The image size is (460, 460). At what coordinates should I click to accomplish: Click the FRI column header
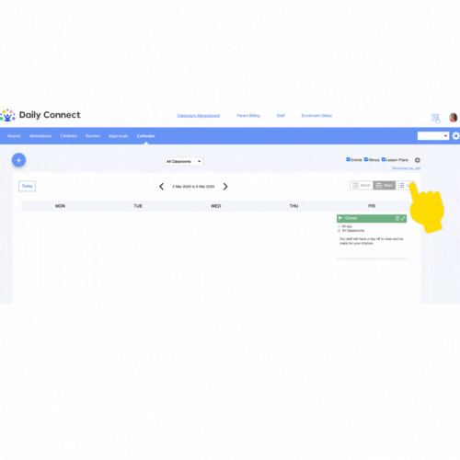click(x=372, y=206)
